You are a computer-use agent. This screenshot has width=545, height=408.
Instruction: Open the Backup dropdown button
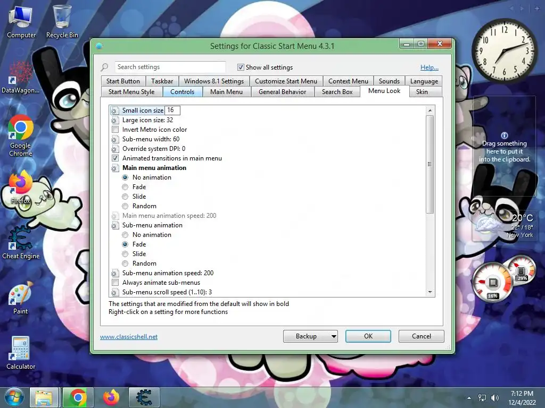pos(310,336)
